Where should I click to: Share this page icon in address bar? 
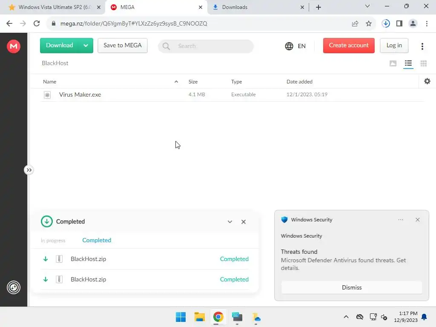pos(355,24)
